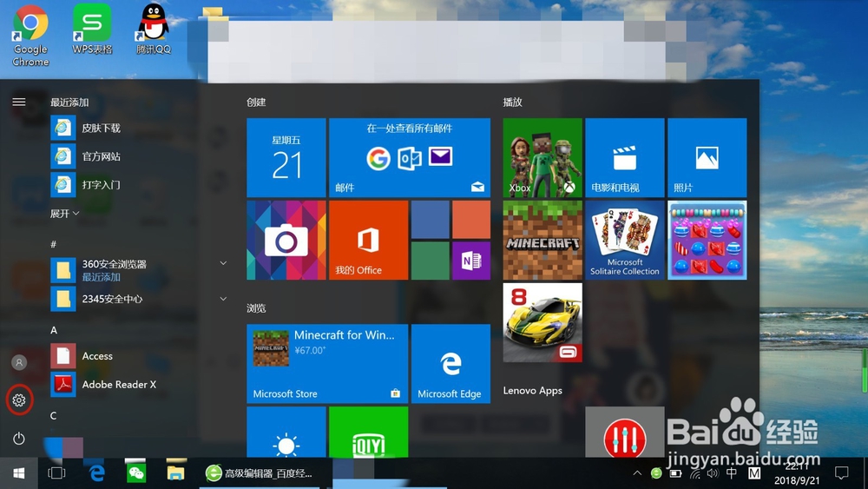The width and height of the screenshot is (868, 489).
Task: Open WeChat from the taskbar
Action: (135, 473)
